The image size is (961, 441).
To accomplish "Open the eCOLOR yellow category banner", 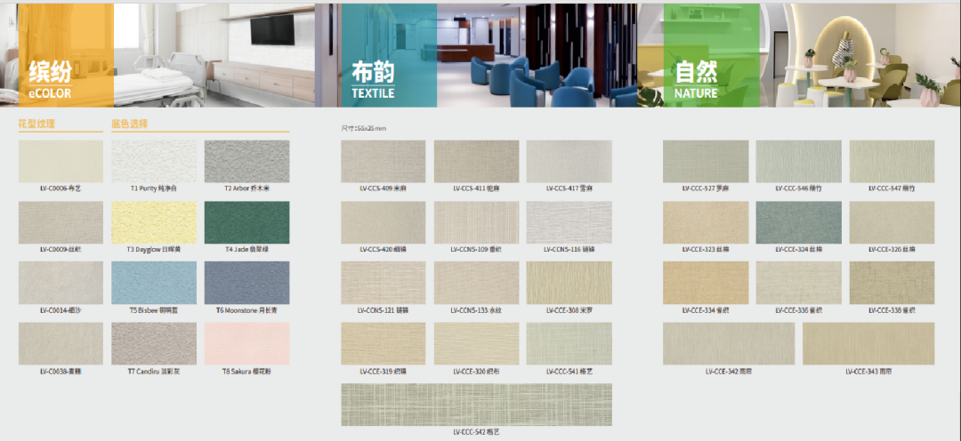I will coord(57,55).
